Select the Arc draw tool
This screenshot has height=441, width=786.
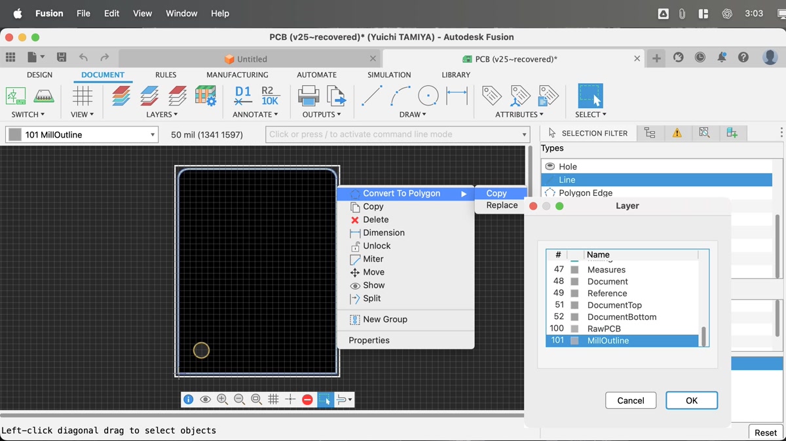pos(400,96)
